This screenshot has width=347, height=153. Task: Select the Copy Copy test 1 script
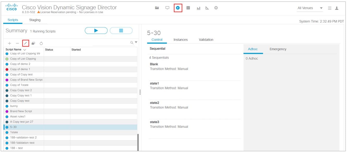[x=70, y=96]
